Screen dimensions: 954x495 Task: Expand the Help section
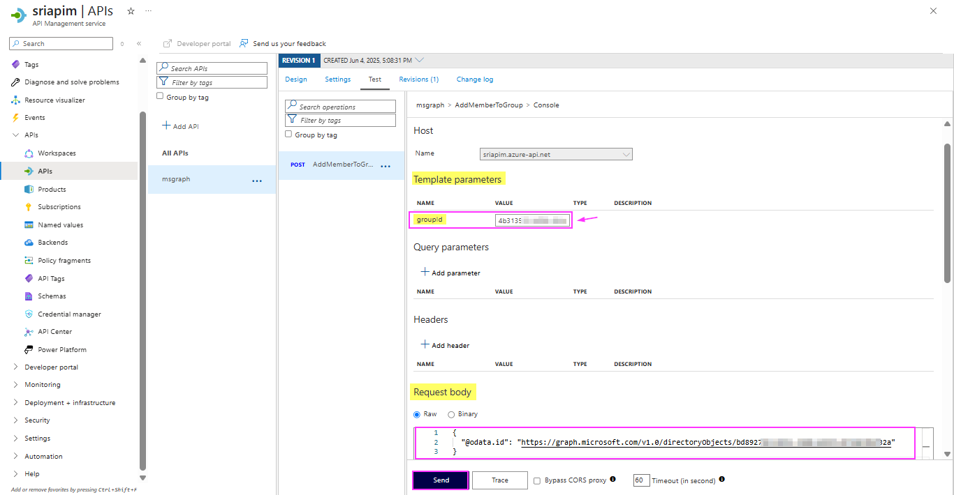click(15, 474)
